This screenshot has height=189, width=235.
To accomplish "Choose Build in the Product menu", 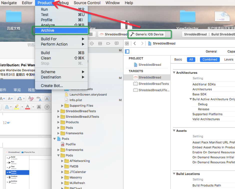I will click(61, 53).
